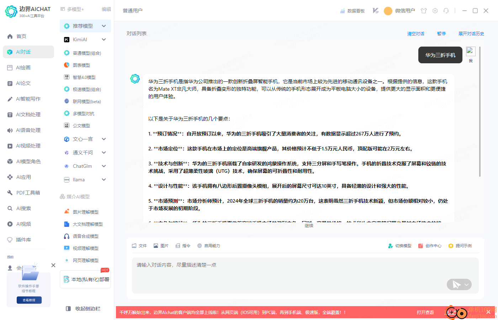498x320 pixels.
Task: Open 本地(私有化)部署 button
Action: 85,279
